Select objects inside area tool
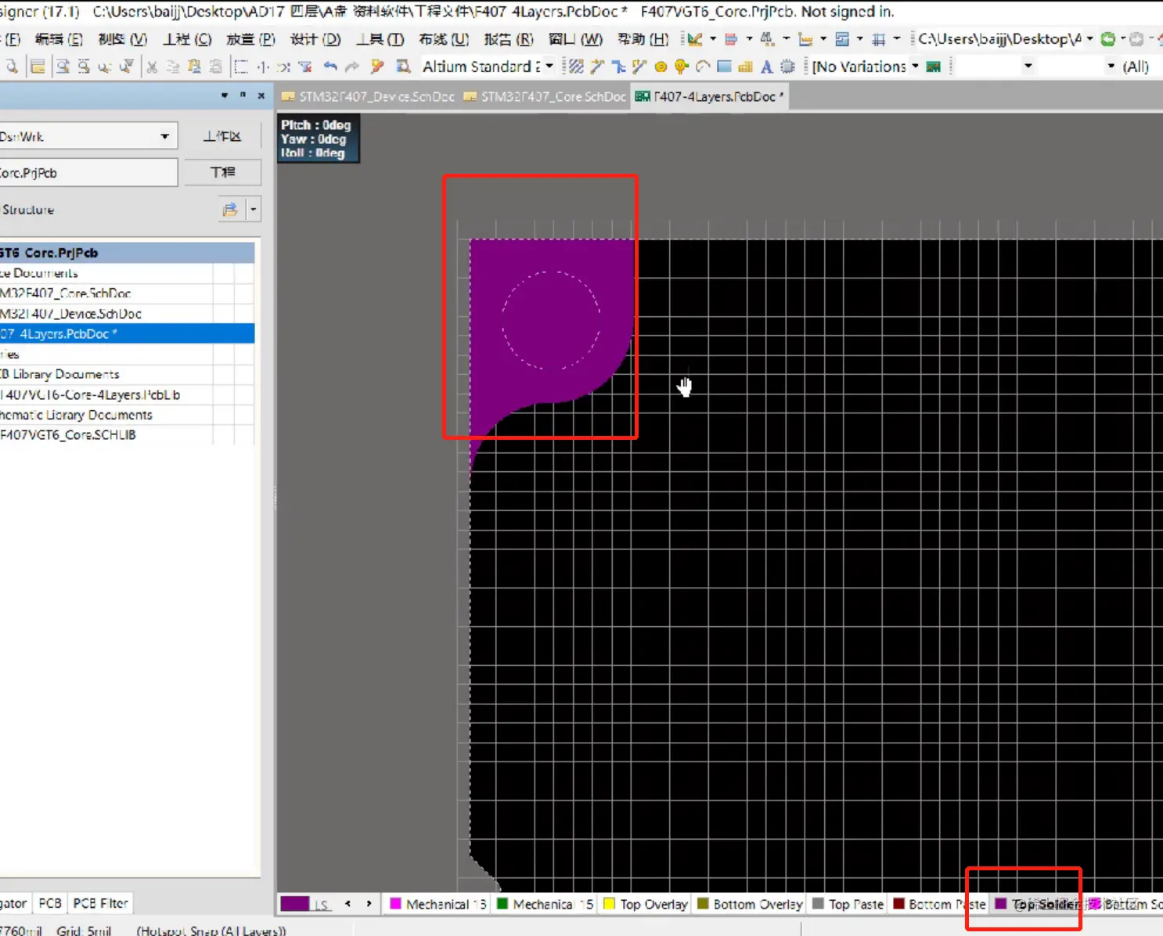The height and width of the screenshot is (936, 1163). pyautogui.click(x=242, y=67)
